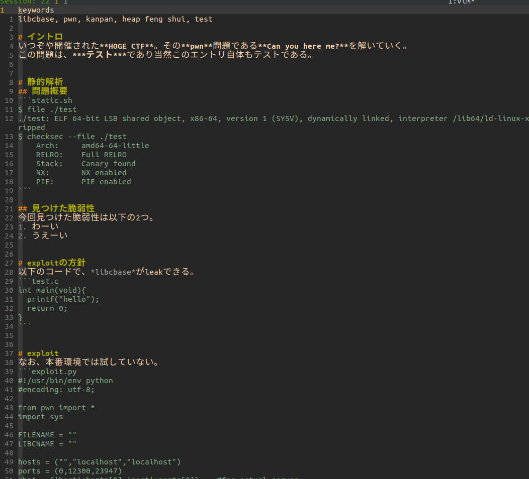The image size is (529, 479).
Task: Click the 'libcbase, pwn, kanpan, heap feng shui, test' line
Action: coord(115,19)
